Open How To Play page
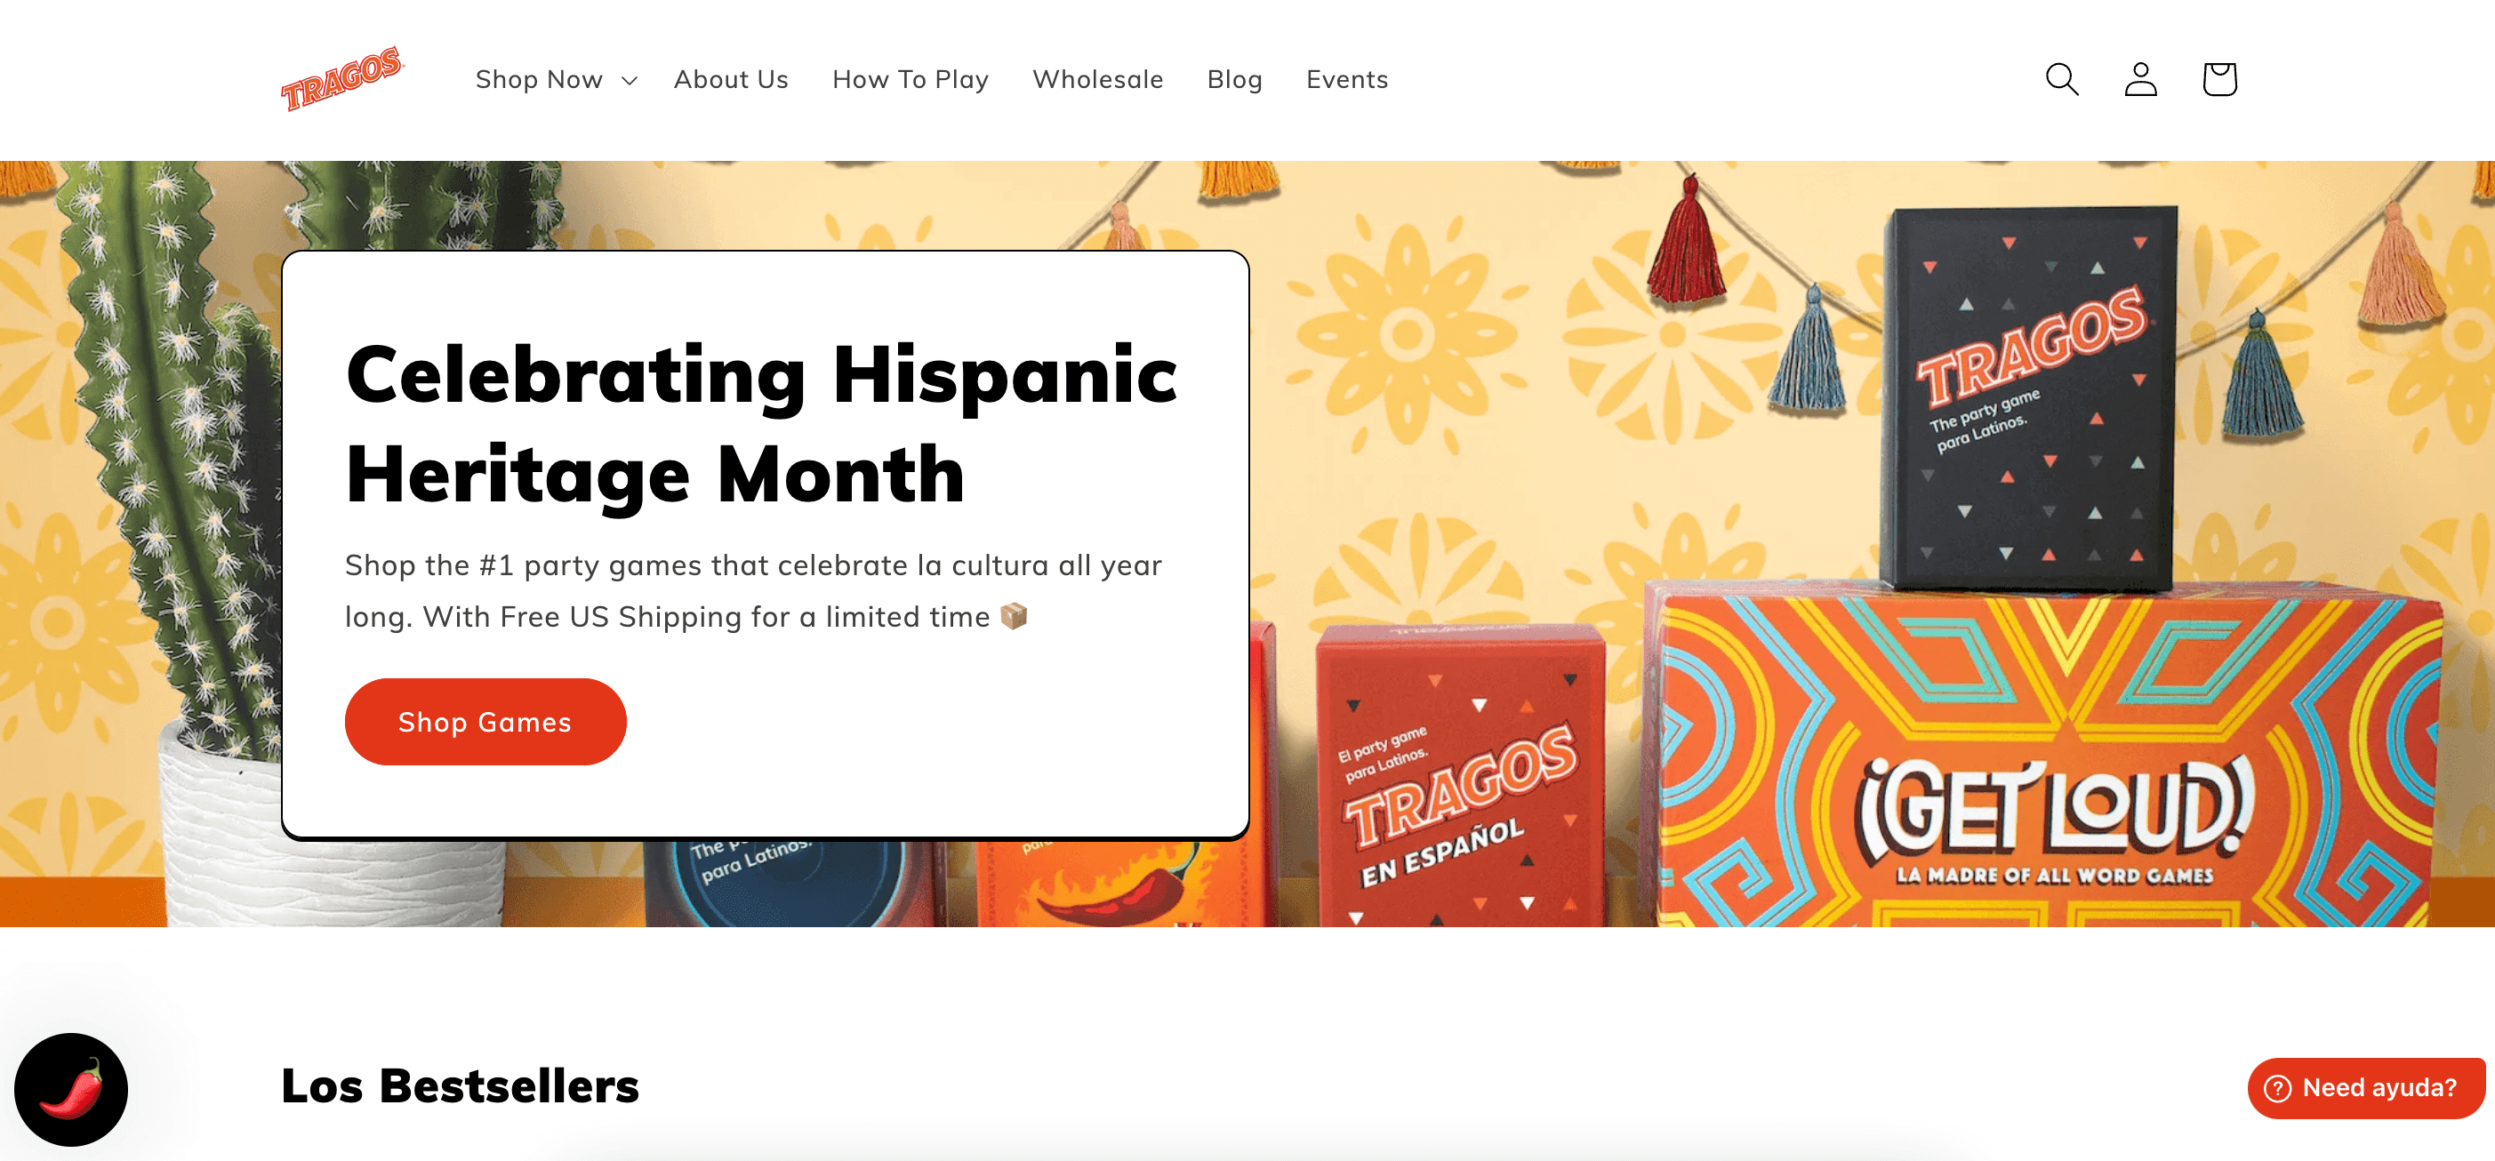 tap(911, 79)
